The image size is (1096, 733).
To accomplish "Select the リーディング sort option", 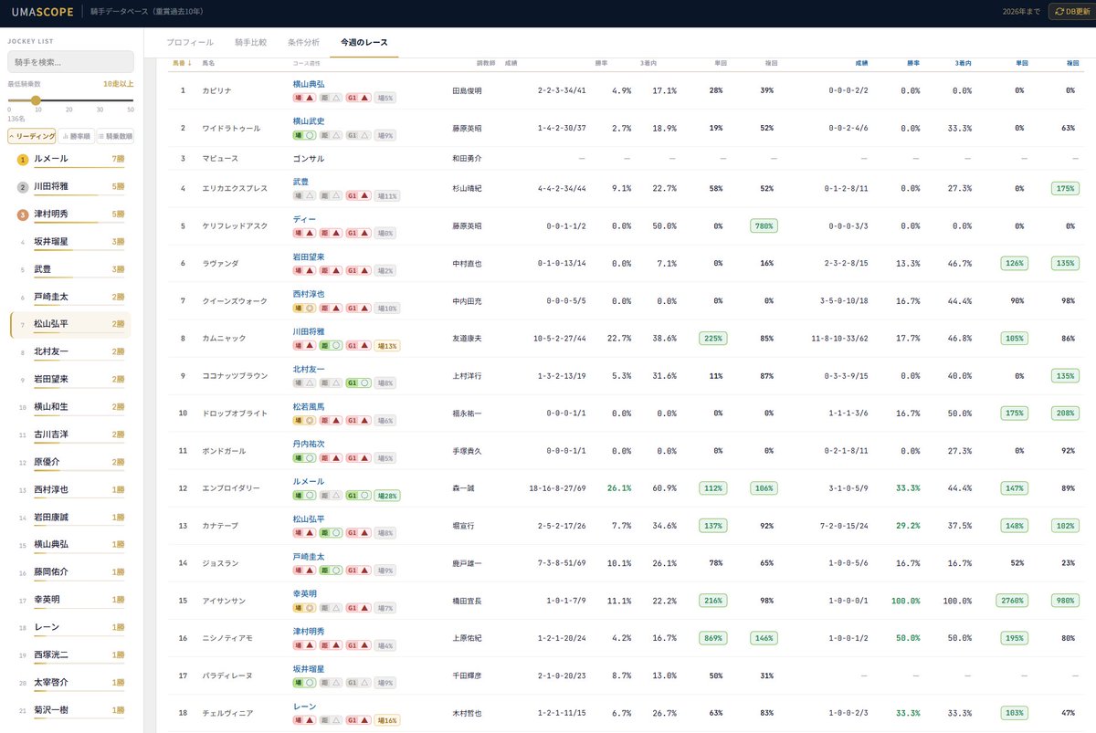I will point(32,136).
